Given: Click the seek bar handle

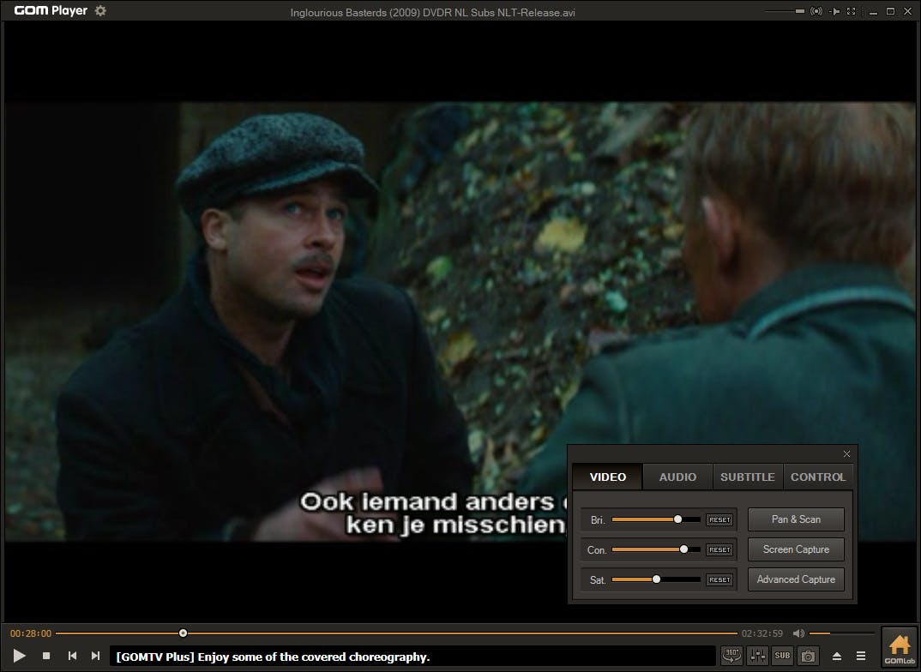Looking at the screenshot, I should click(x=184, y=633).
